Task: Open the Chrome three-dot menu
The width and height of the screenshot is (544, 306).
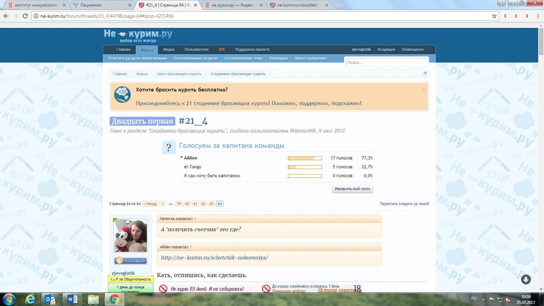Action: pyautogui.click(x=538, y=16)
